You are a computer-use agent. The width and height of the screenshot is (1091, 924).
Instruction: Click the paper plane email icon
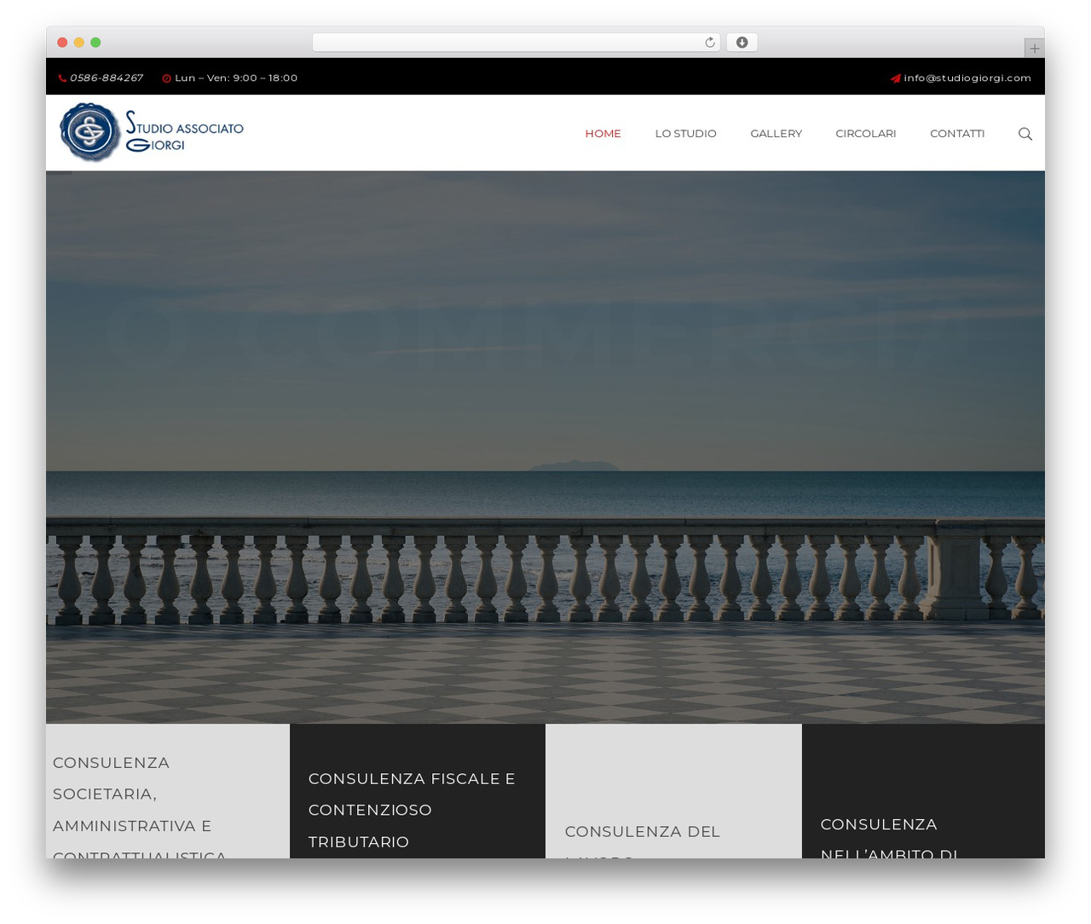click(x=896, y=78)
